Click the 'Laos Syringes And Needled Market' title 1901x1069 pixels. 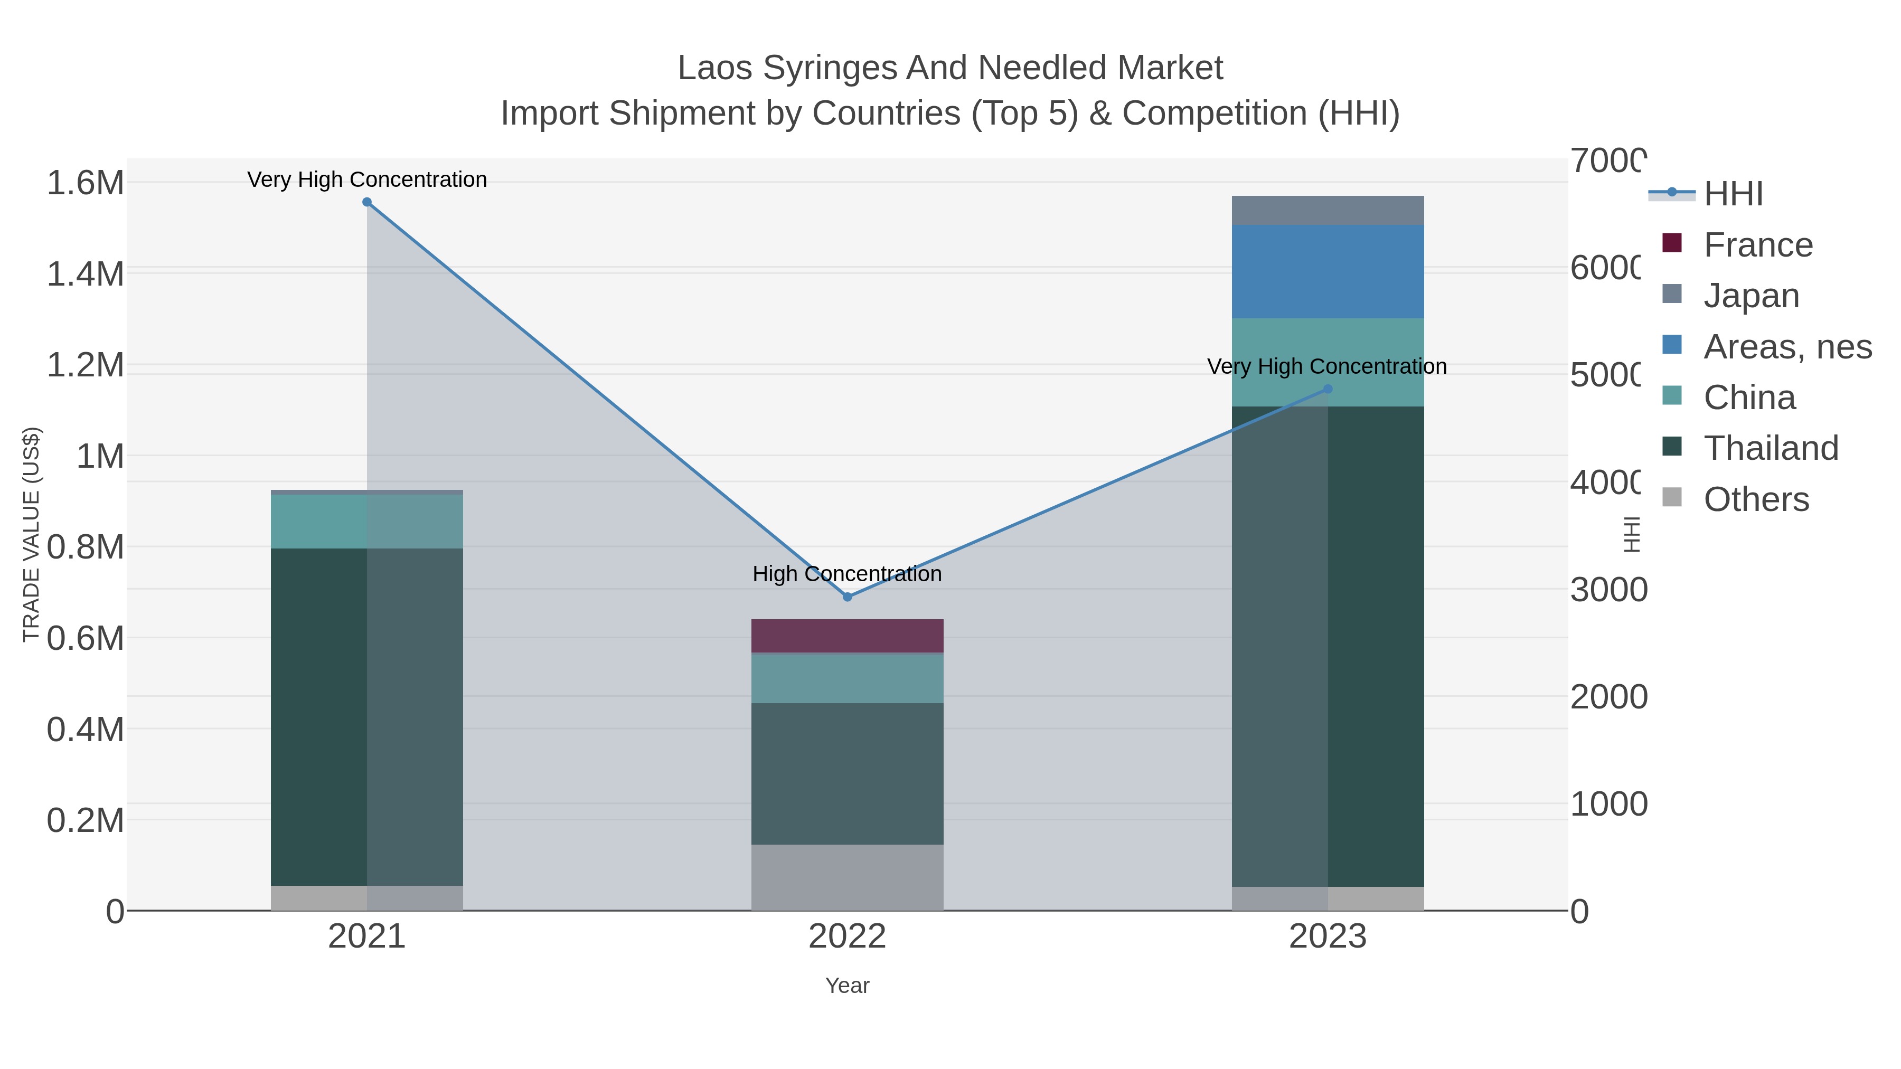(950, 68)
